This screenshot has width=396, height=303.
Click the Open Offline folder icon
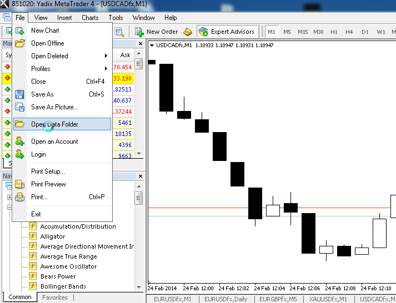click(19, 43)
